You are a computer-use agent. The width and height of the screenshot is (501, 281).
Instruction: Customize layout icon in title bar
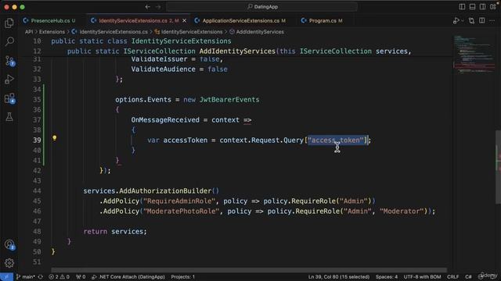493,7
